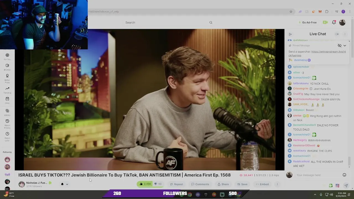Open the Nicholas J. Fue... channel name
Screen dimensions: 354x199
click(x=37, y=183)
